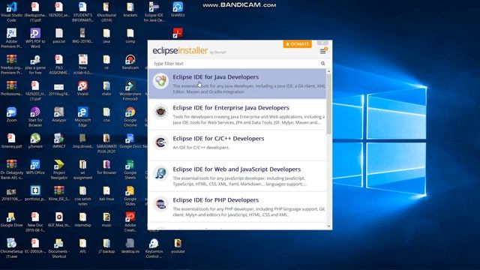480x270 pixels.
Task: Open the Eclipse installer hamburger menu
Action: pyautogui.click(x=323, y=51)
